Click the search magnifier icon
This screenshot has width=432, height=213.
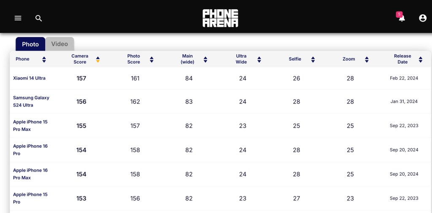pos(39,18)
